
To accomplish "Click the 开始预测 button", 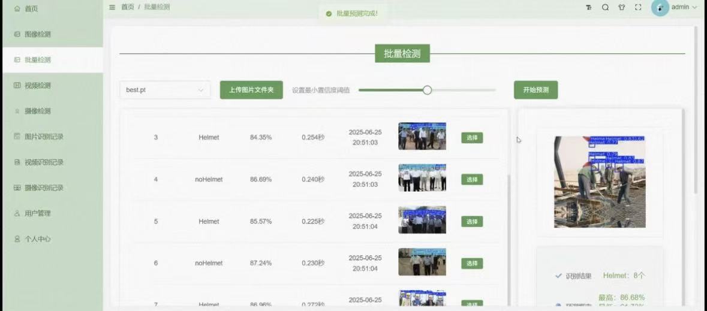I will pos(535,90).
